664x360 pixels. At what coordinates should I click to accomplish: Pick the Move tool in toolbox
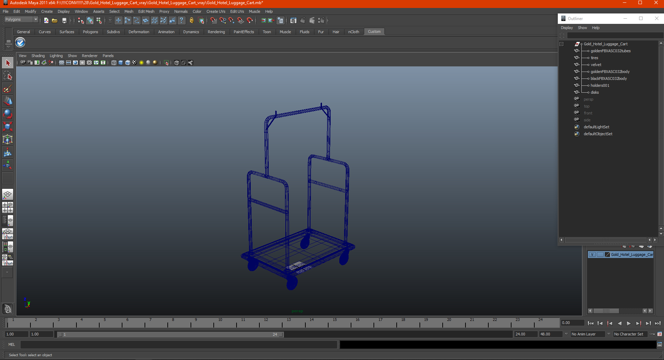pos(8,101)
